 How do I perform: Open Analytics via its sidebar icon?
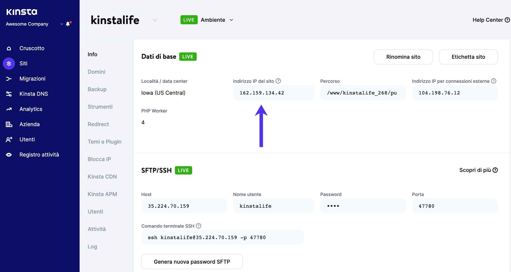(x=9, y=109)
